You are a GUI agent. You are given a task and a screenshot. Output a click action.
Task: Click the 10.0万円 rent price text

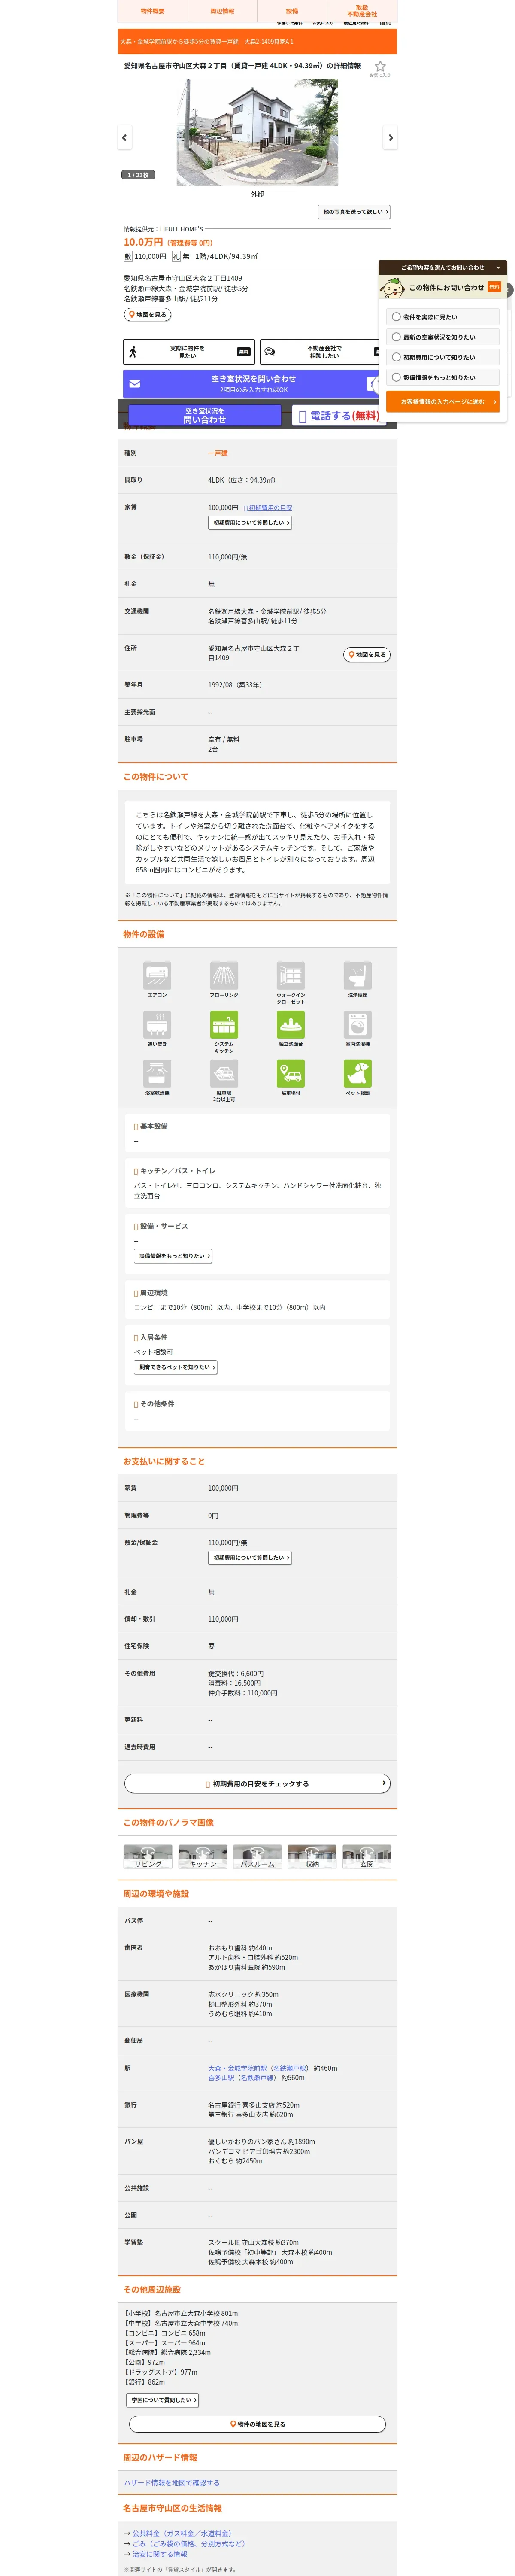143,242
